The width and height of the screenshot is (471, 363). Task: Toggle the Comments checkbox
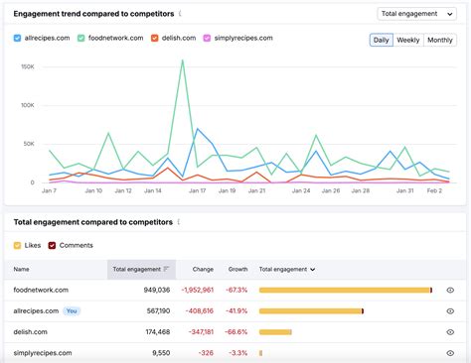coord(52,245)
